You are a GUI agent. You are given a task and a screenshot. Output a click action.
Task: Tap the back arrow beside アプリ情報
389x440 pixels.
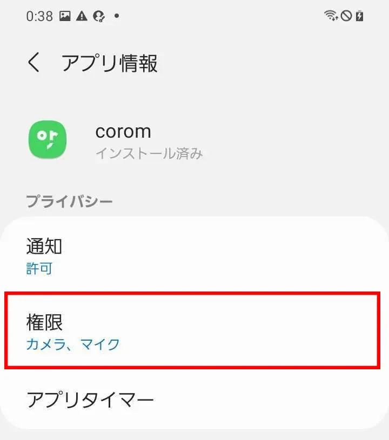coord(33,62)
